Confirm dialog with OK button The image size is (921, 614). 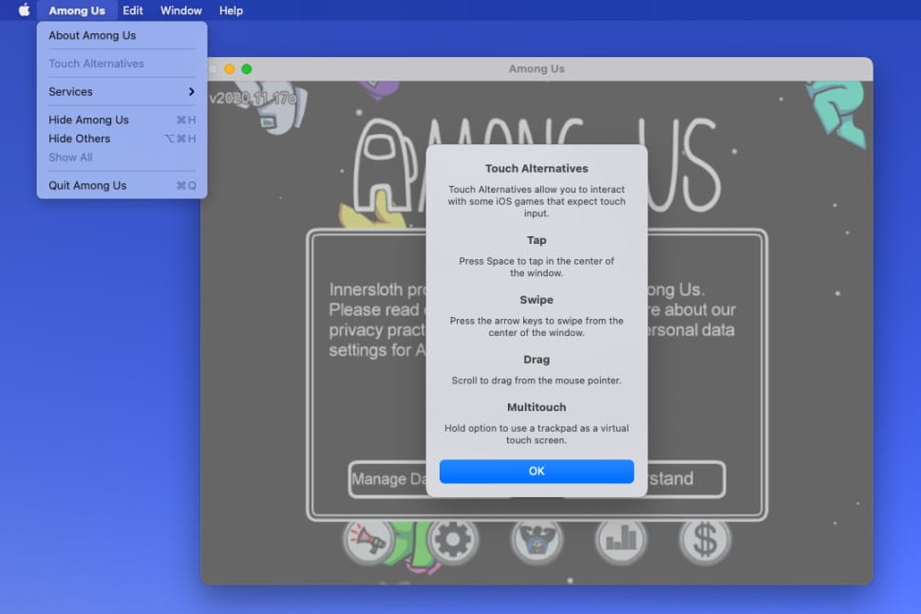(x=536, y=472)
